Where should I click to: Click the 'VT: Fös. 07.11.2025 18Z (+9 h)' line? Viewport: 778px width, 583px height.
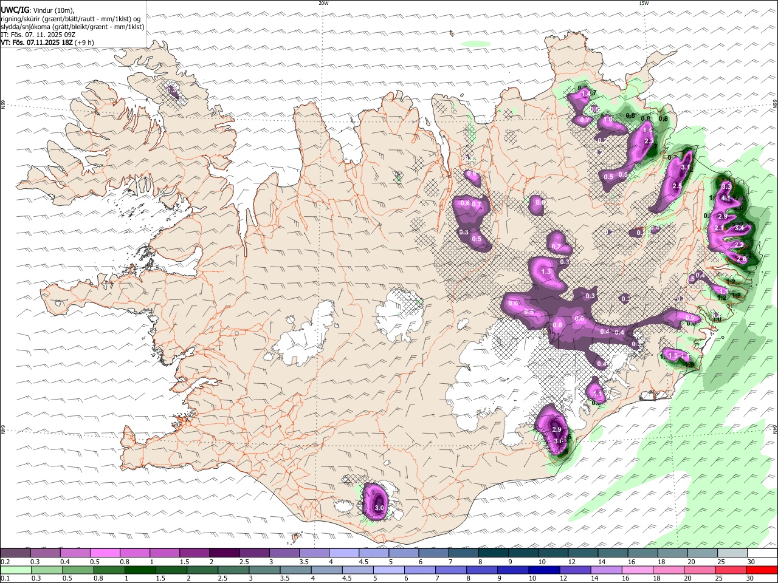click(47, 43)
